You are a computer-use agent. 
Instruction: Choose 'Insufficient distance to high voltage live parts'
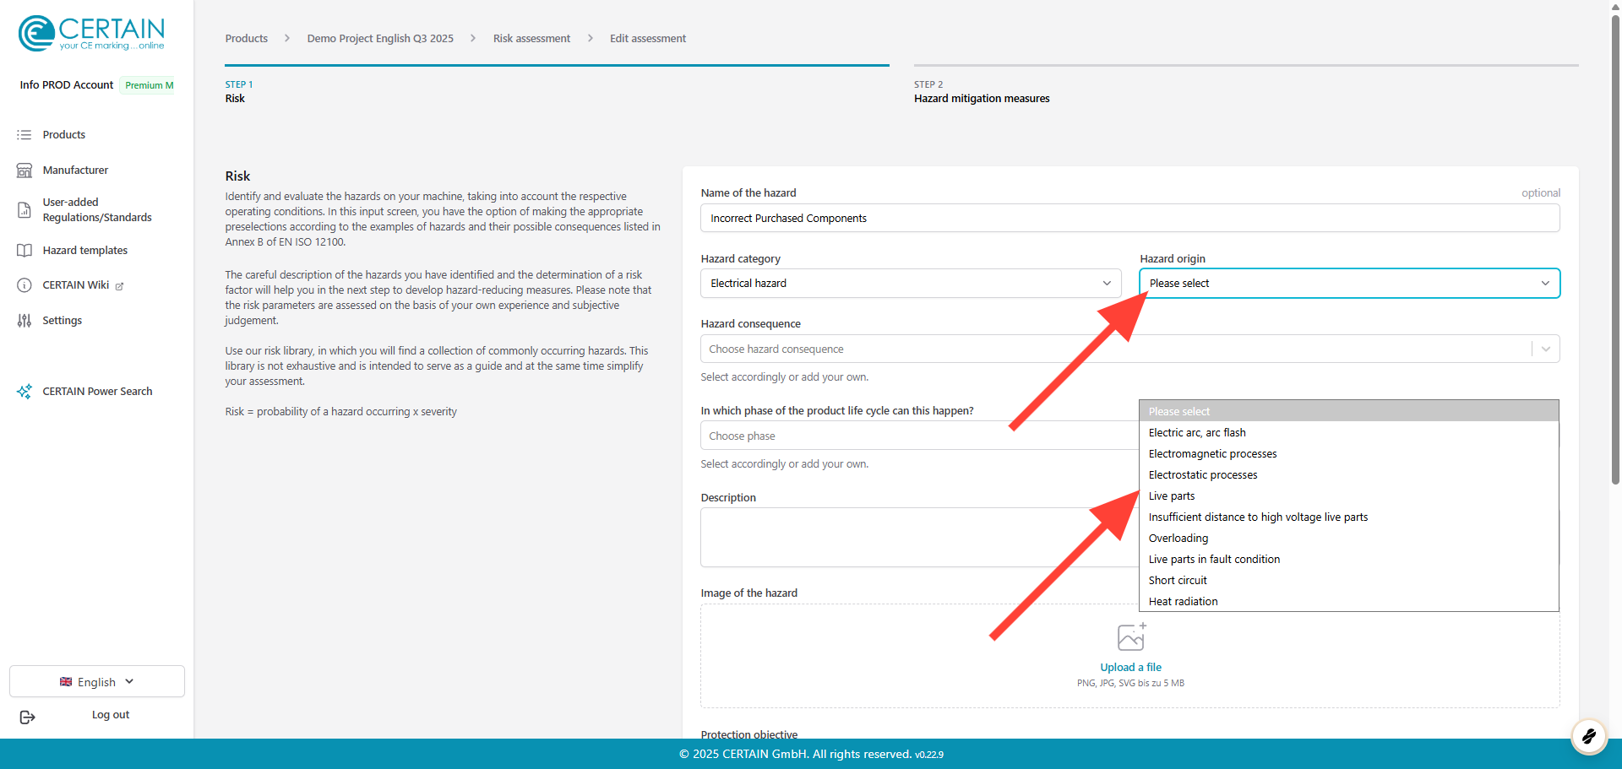1349,517
